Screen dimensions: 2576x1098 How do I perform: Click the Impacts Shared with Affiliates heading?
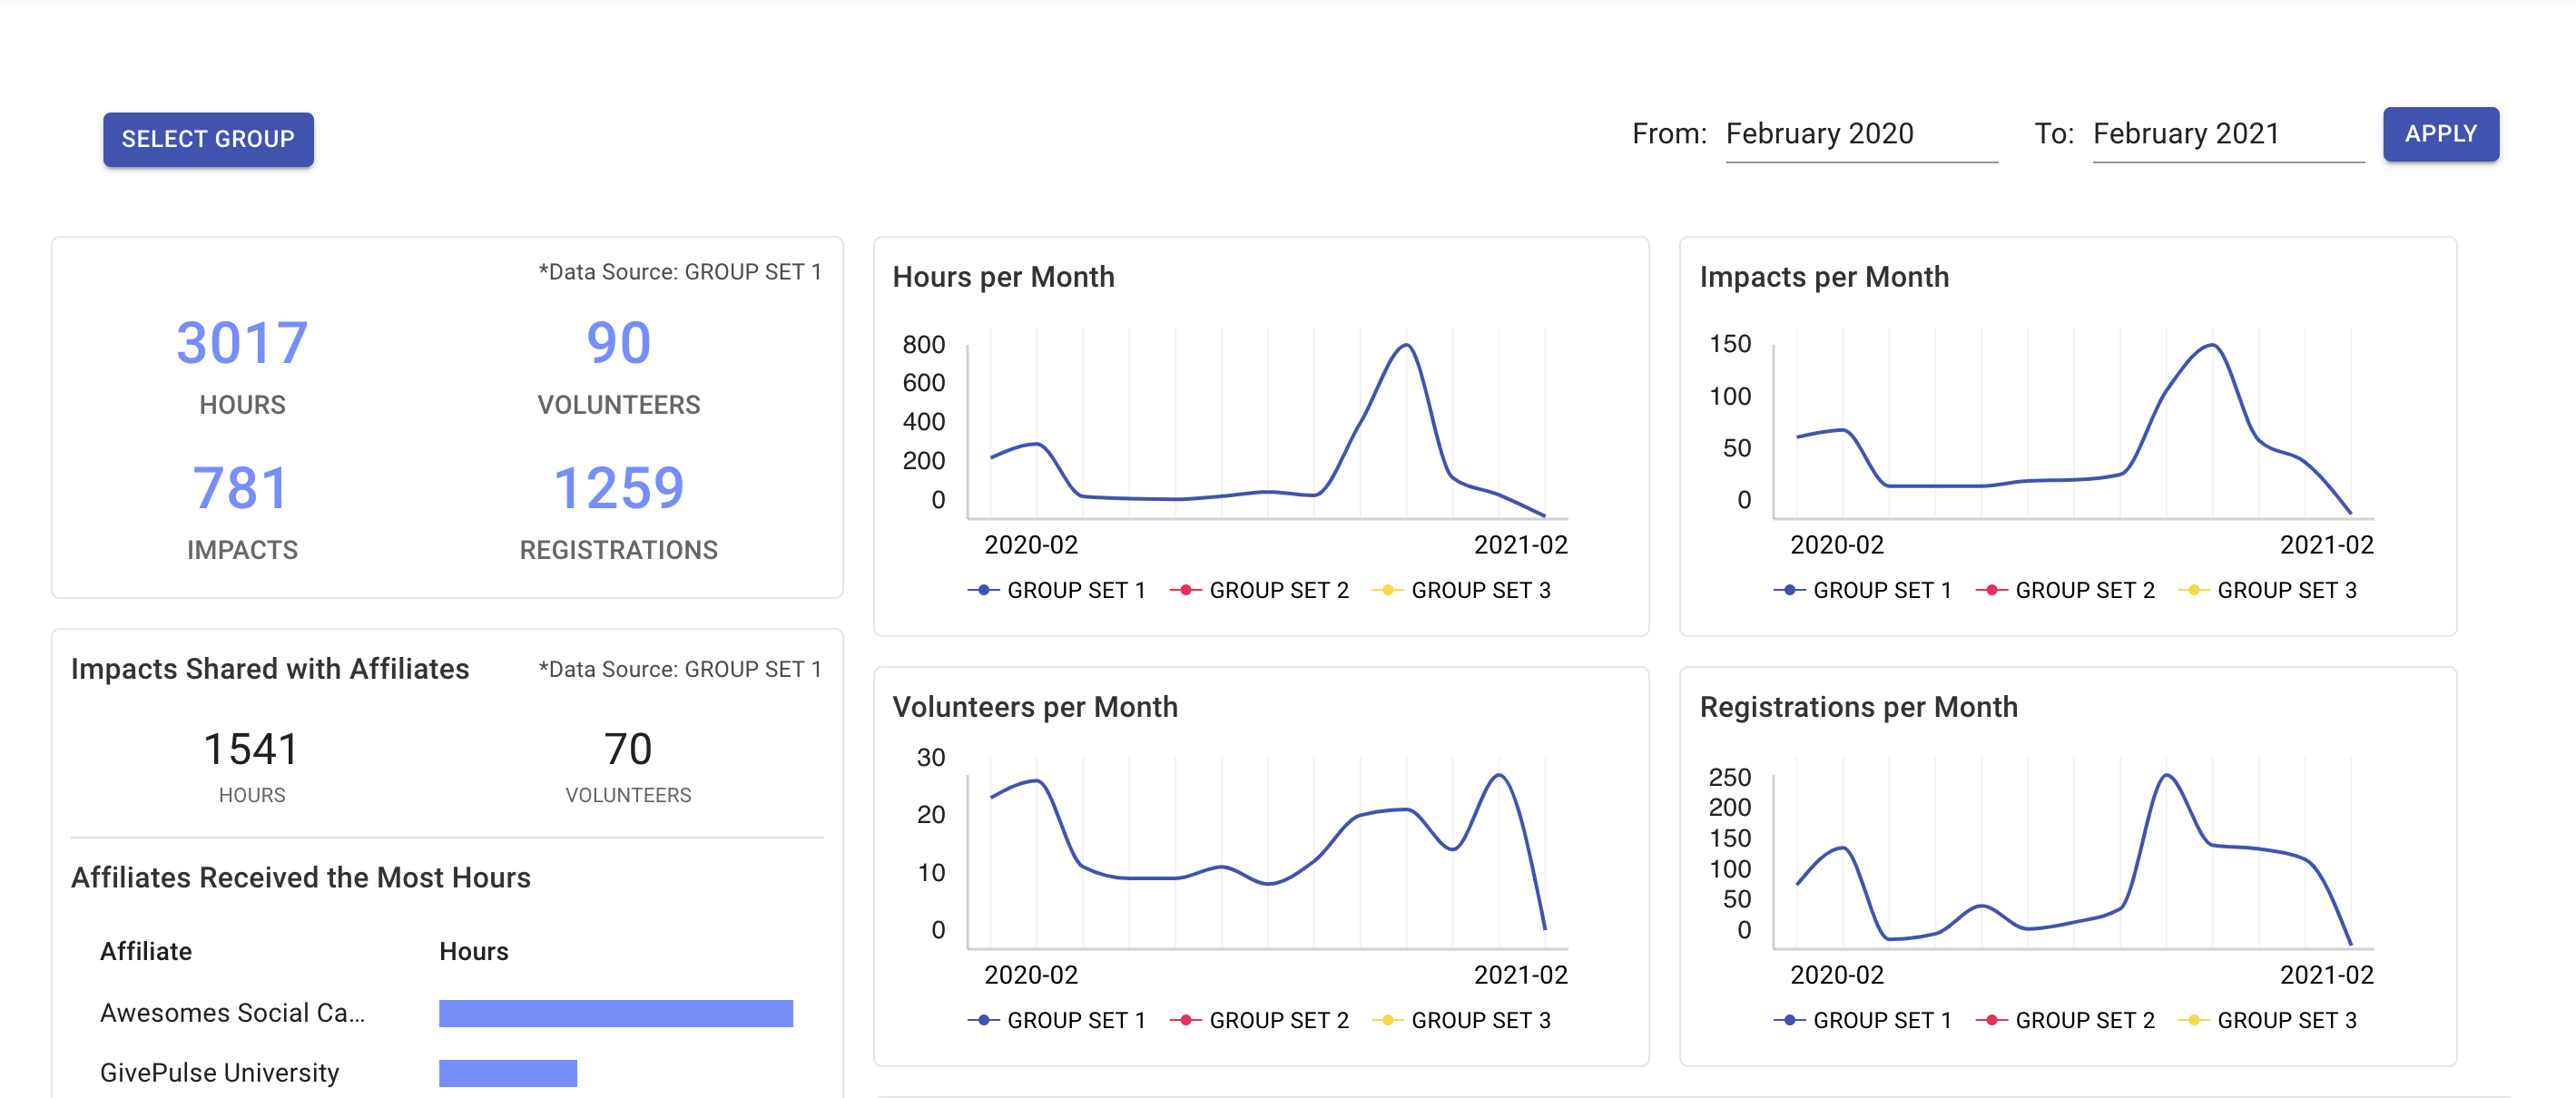[270, 669]
